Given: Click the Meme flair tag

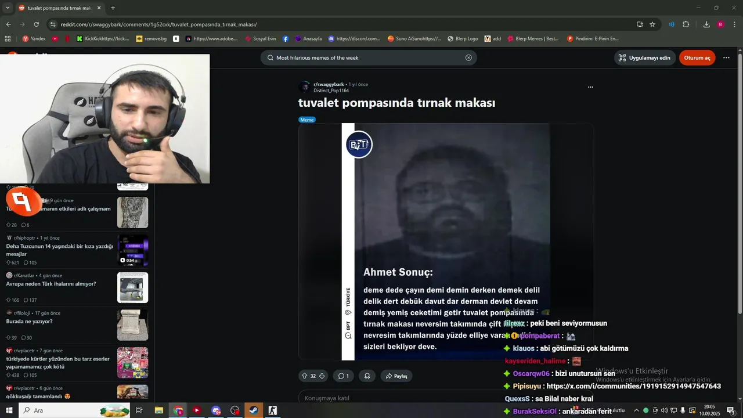Looking at the screenshot, I should pyautogui.click(x=307, y=120).
